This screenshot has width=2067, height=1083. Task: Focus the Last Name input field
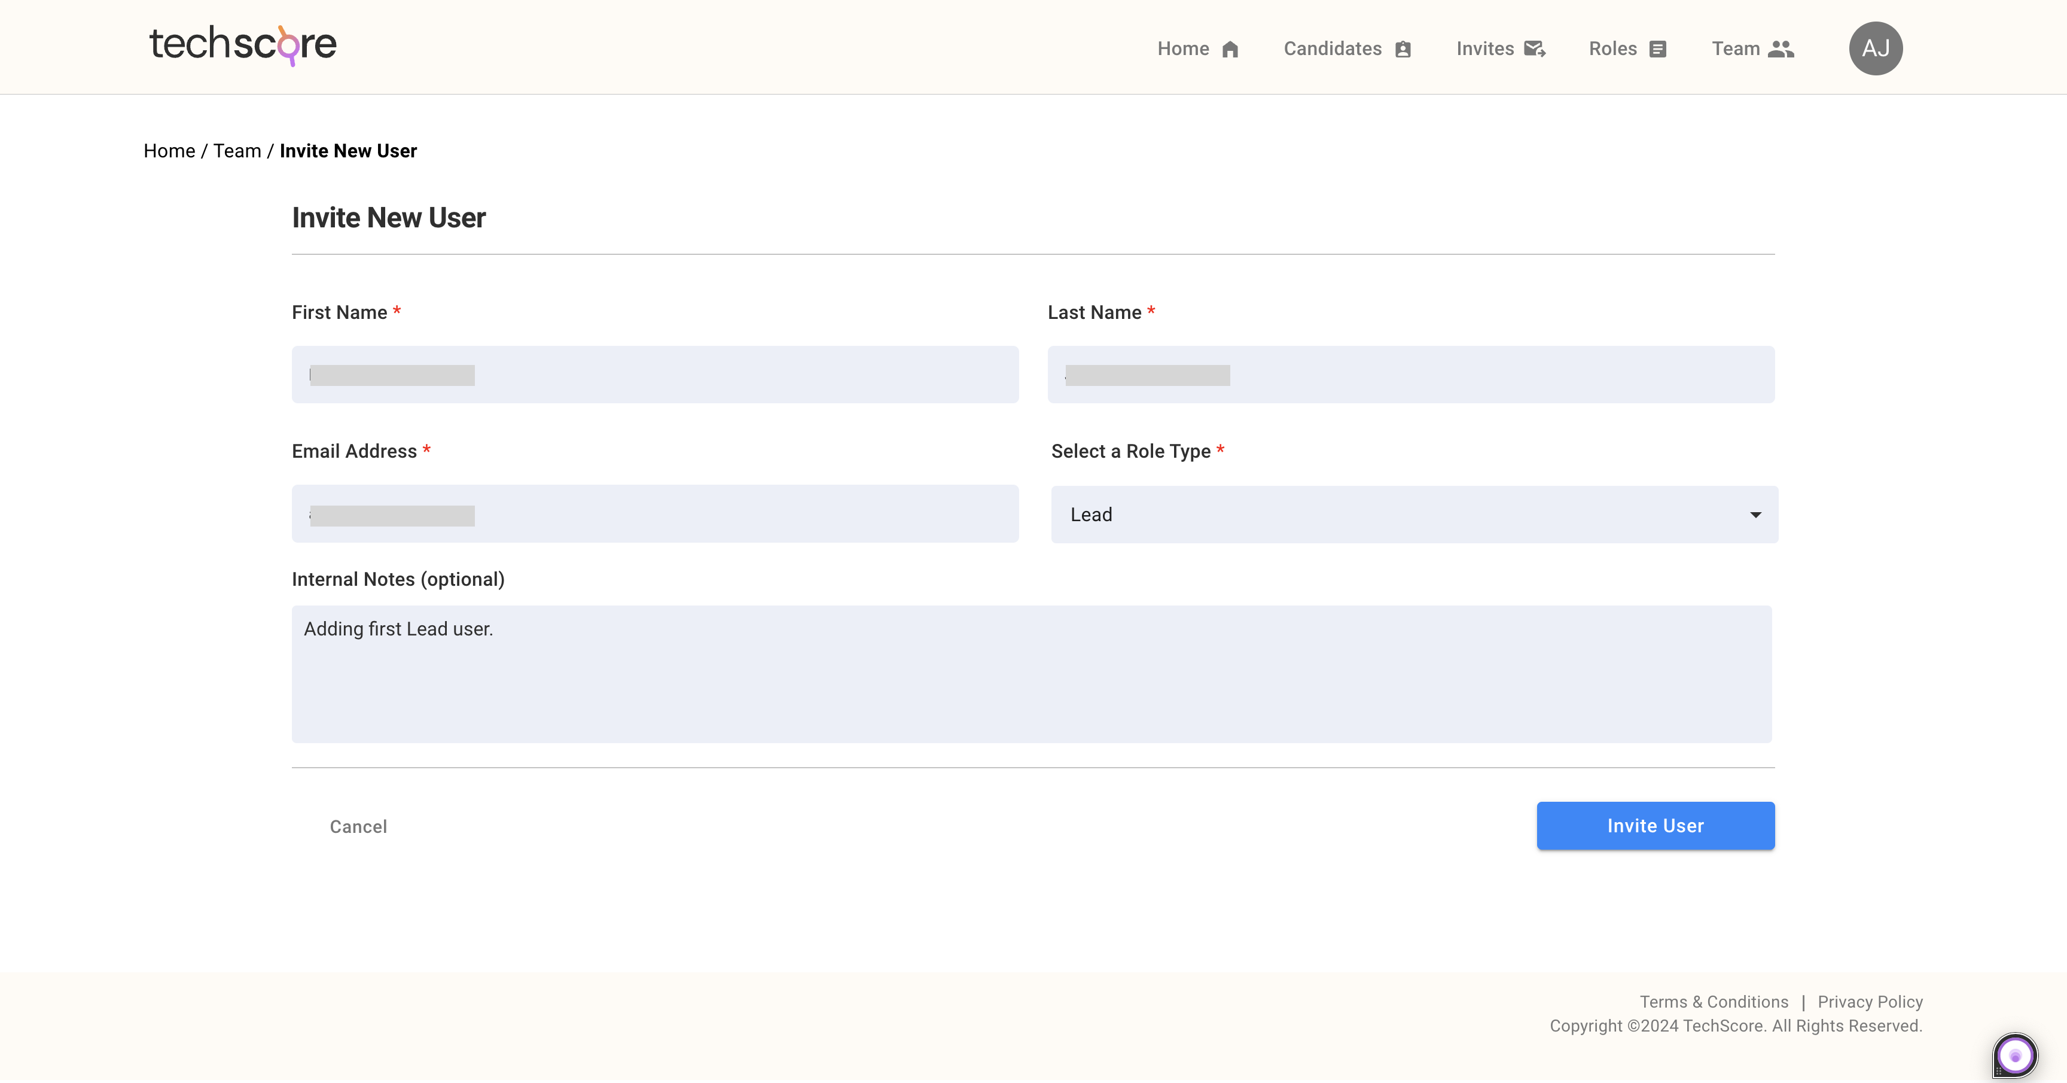[1411, 375]
